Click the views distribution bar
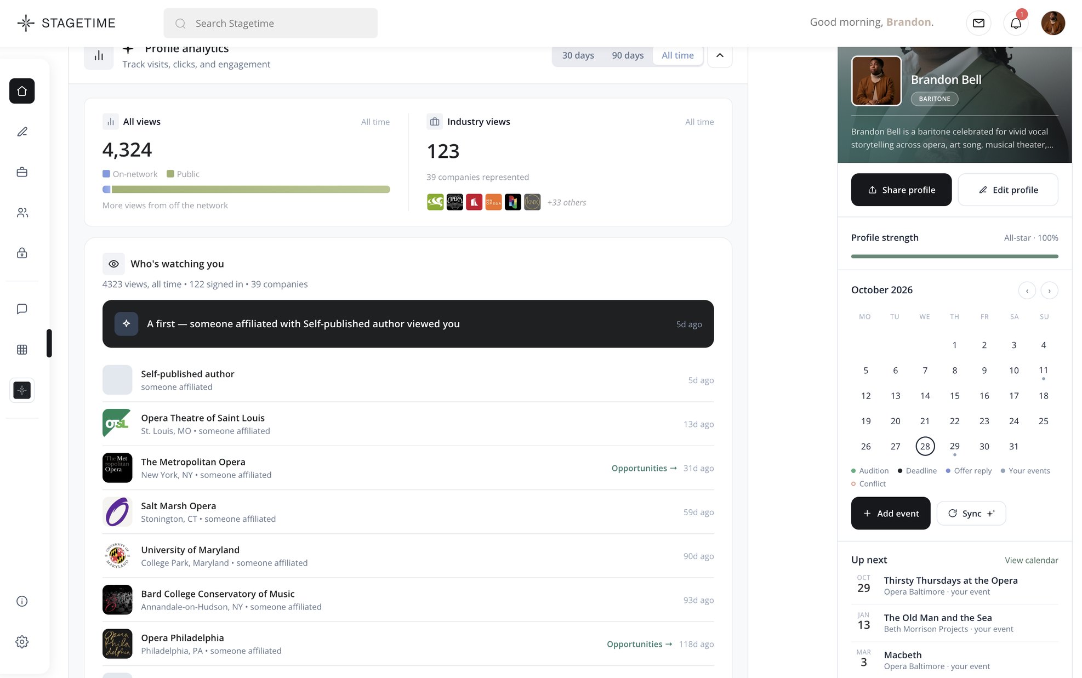The height and width of the screenshot is (678, 1082). tap(246, 189)
